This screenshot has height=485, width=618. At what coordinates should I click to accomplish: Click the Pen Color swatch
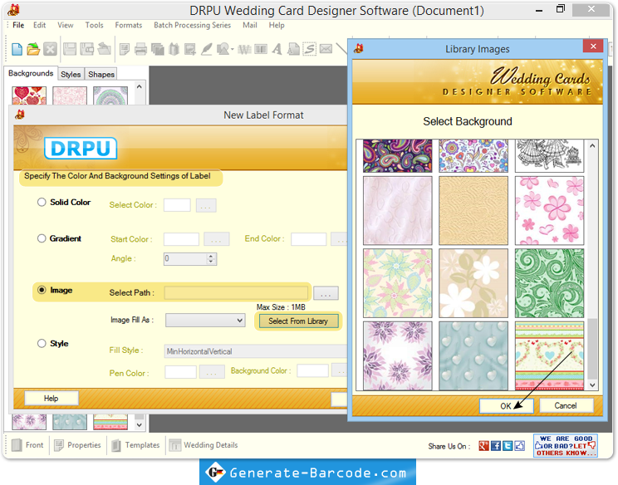[x=180, y=372]
